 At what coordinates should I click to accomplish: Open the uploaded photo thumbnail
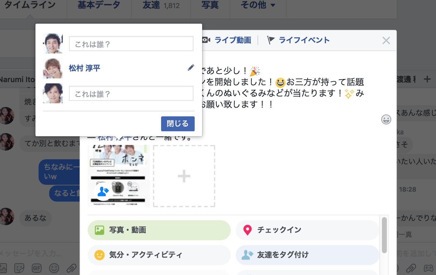click(x=119, y=176)
